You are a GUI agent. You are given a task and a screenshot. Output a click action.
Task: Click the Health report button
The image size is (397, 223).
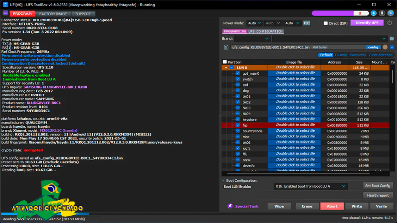378,195
